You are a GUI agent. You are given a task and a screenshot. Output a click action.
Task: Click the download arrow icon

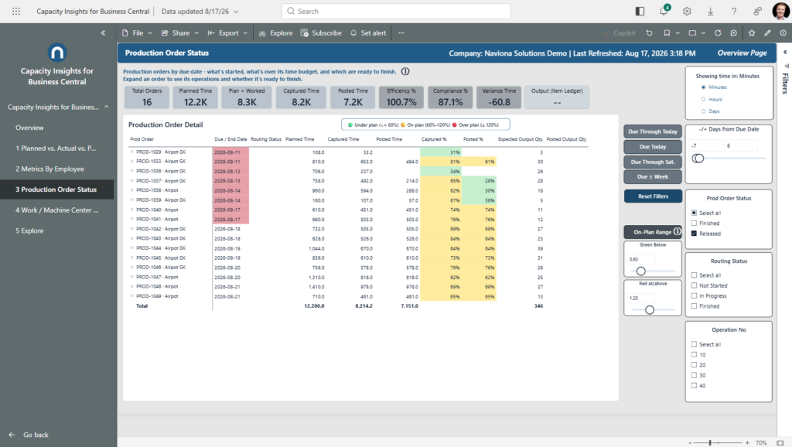[710, 11]
